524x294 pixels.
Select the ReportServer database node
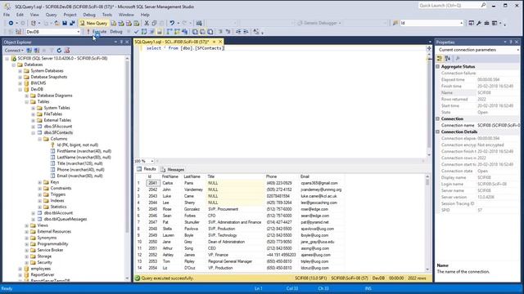click(x=43, y=275)
